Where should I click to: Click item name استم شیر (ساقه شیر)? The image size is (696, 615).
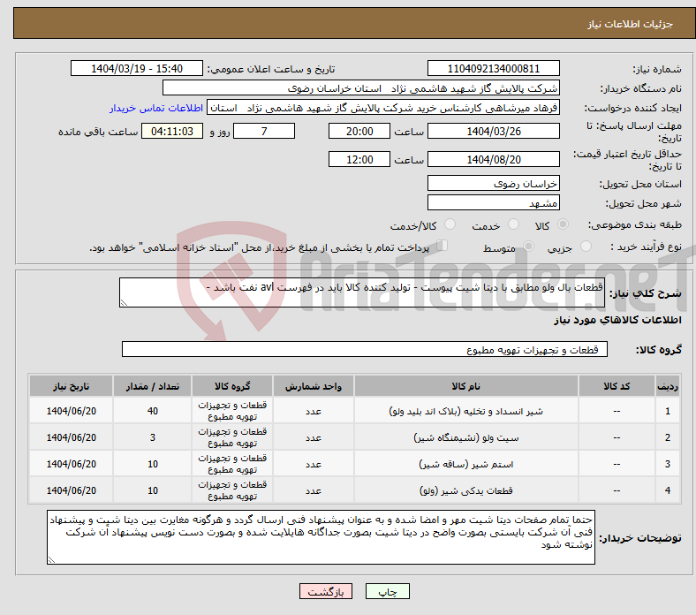point(466,465)
